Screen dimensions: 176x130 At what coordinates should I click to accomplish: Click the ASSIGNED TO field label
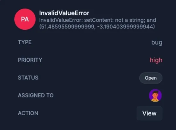pyautogui.click(x=35, y=95)
